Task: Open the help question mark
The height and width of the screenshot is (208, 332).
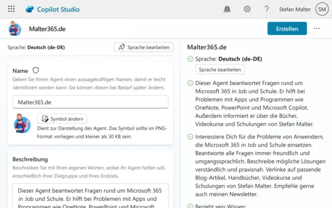Action: click(267, 9)
